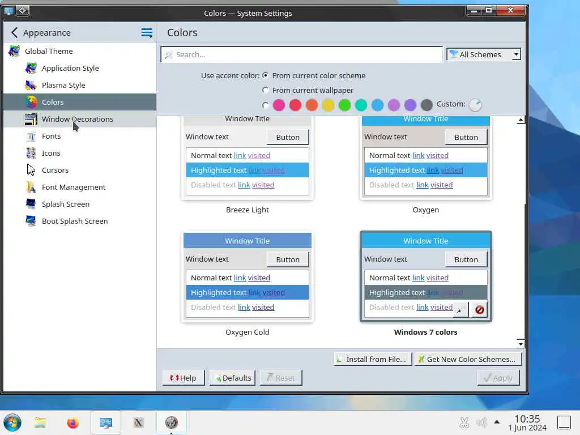Expand hidden system tray icons arrow
The height and width of the screenshot is (435, 580).
tap(497, 422)
